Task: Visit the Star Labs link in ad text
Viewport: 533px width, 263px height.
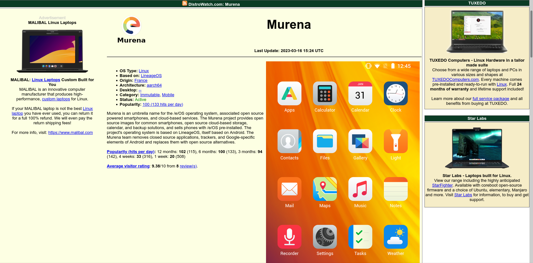Action: point(463,195)
